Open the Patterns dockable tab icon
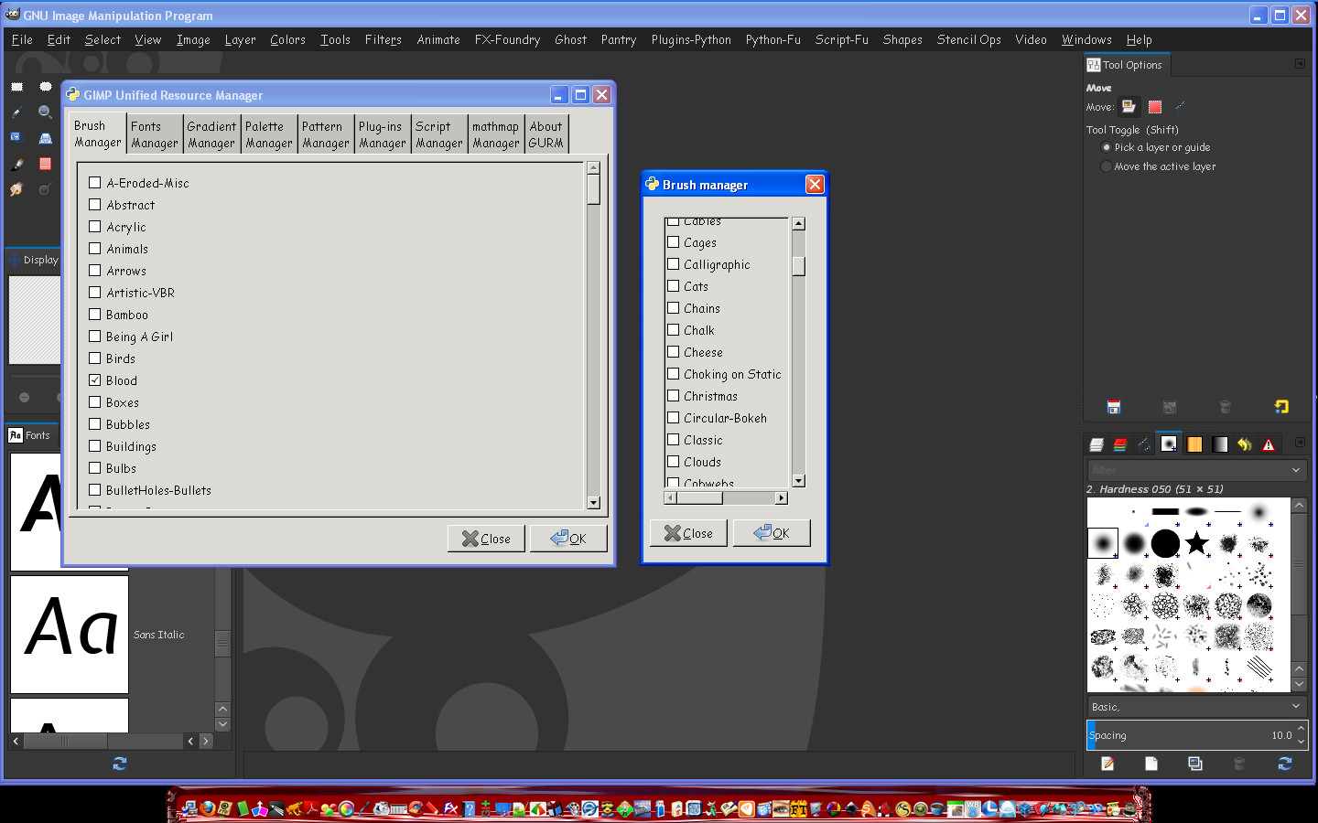Image resolution: width=1318 pixels, height=823 pixels. click(1194, 444)
